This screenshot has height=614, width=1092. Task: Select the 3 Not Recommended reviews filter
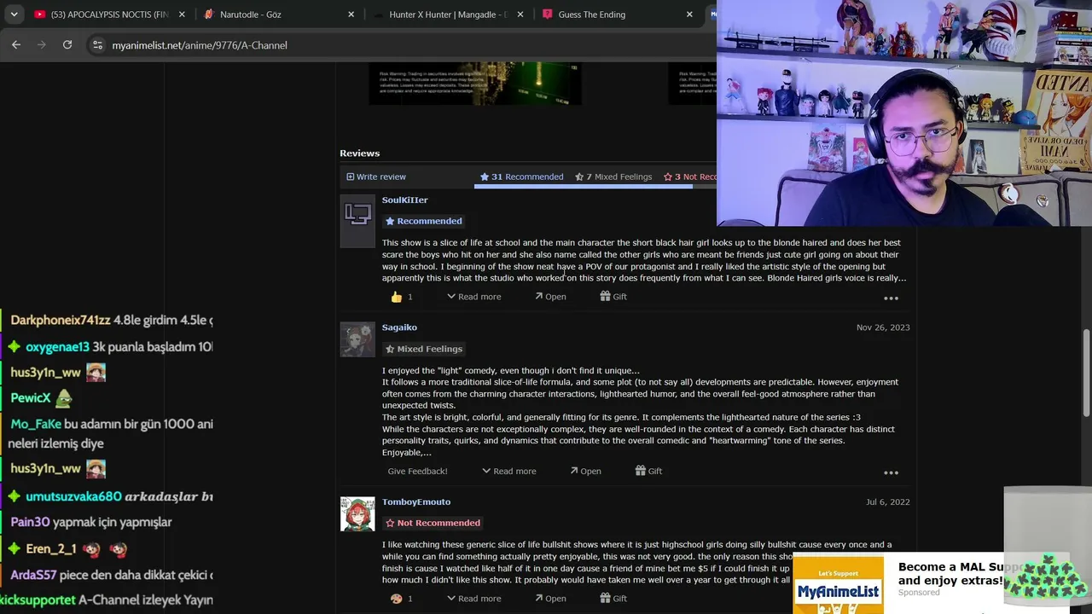(690, 177)
